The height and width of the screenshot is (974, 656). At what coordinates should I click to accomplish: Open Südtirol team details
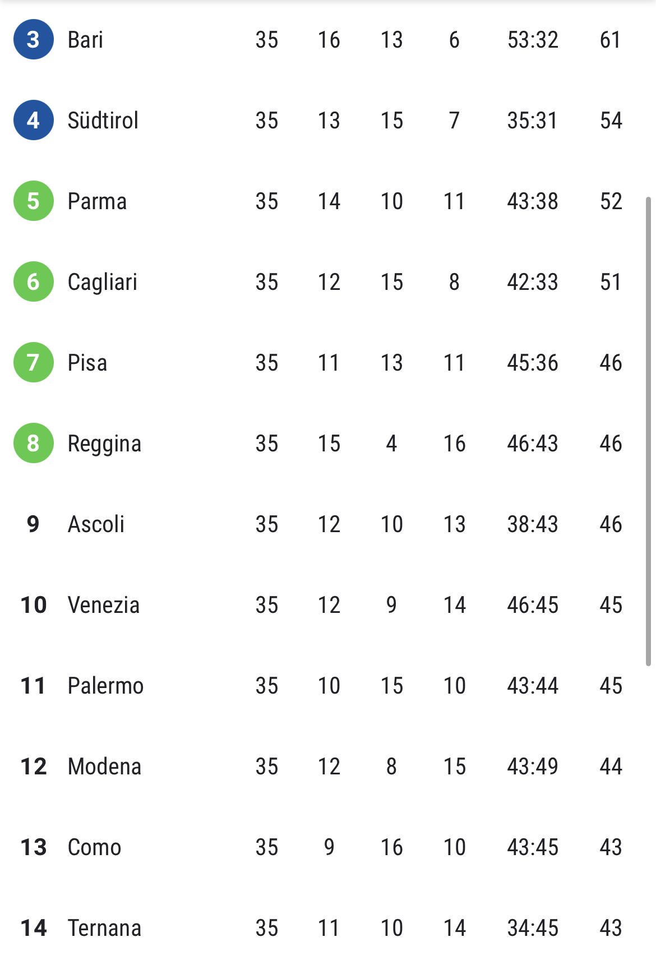coord(103,121)
